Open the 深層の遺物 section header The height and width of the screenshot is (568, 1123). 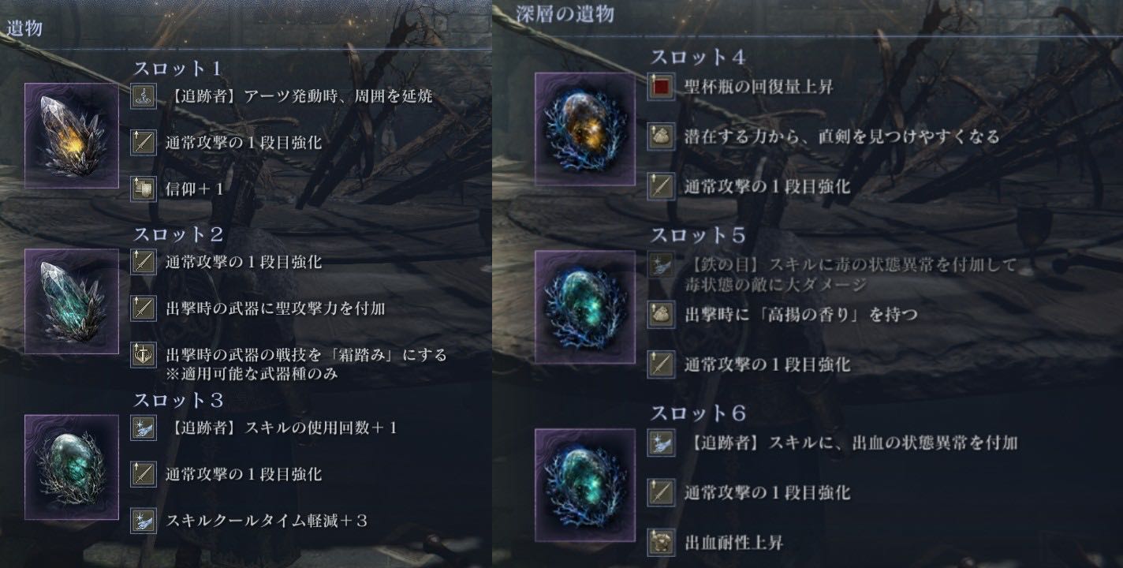565,13
